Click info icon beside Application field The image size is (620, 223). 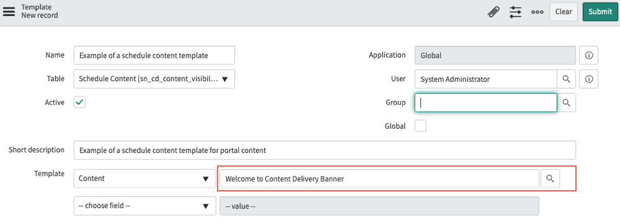[x=588, y=55]
